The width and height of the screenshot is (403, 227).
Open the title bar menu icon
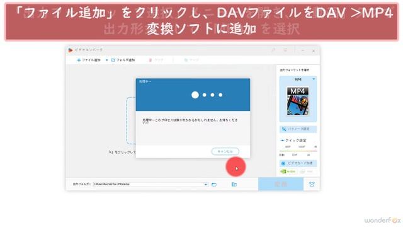pyautogui.click(x=285, y=50)
